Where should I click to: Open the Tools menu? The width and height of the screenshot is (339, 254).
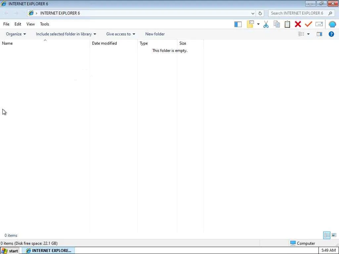pyautogui.click(x=45, y=24)
